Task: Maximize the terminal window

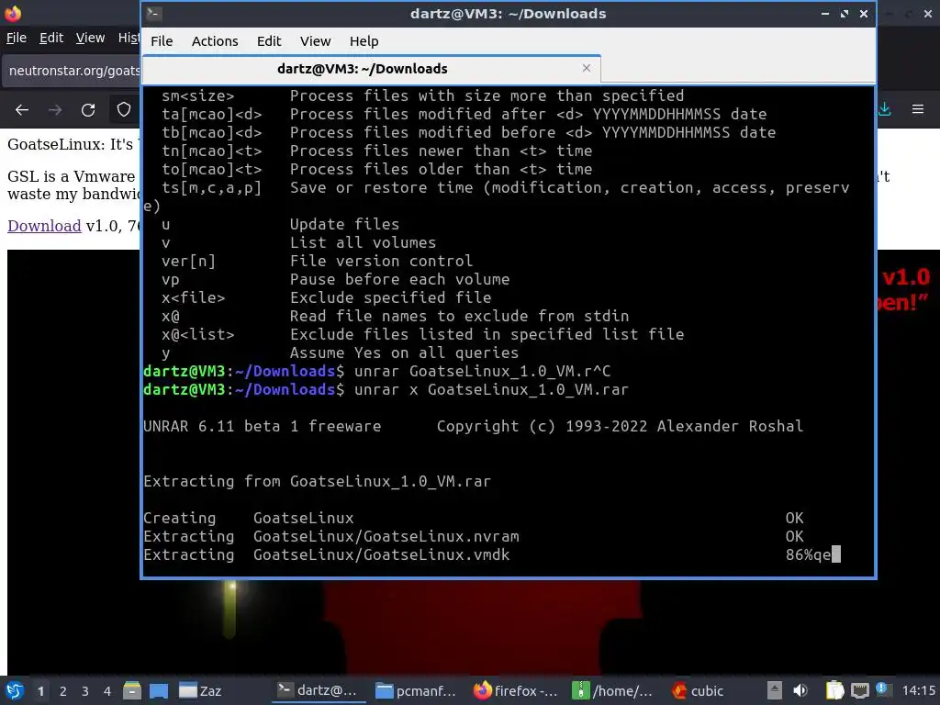Action: point(845,13)
